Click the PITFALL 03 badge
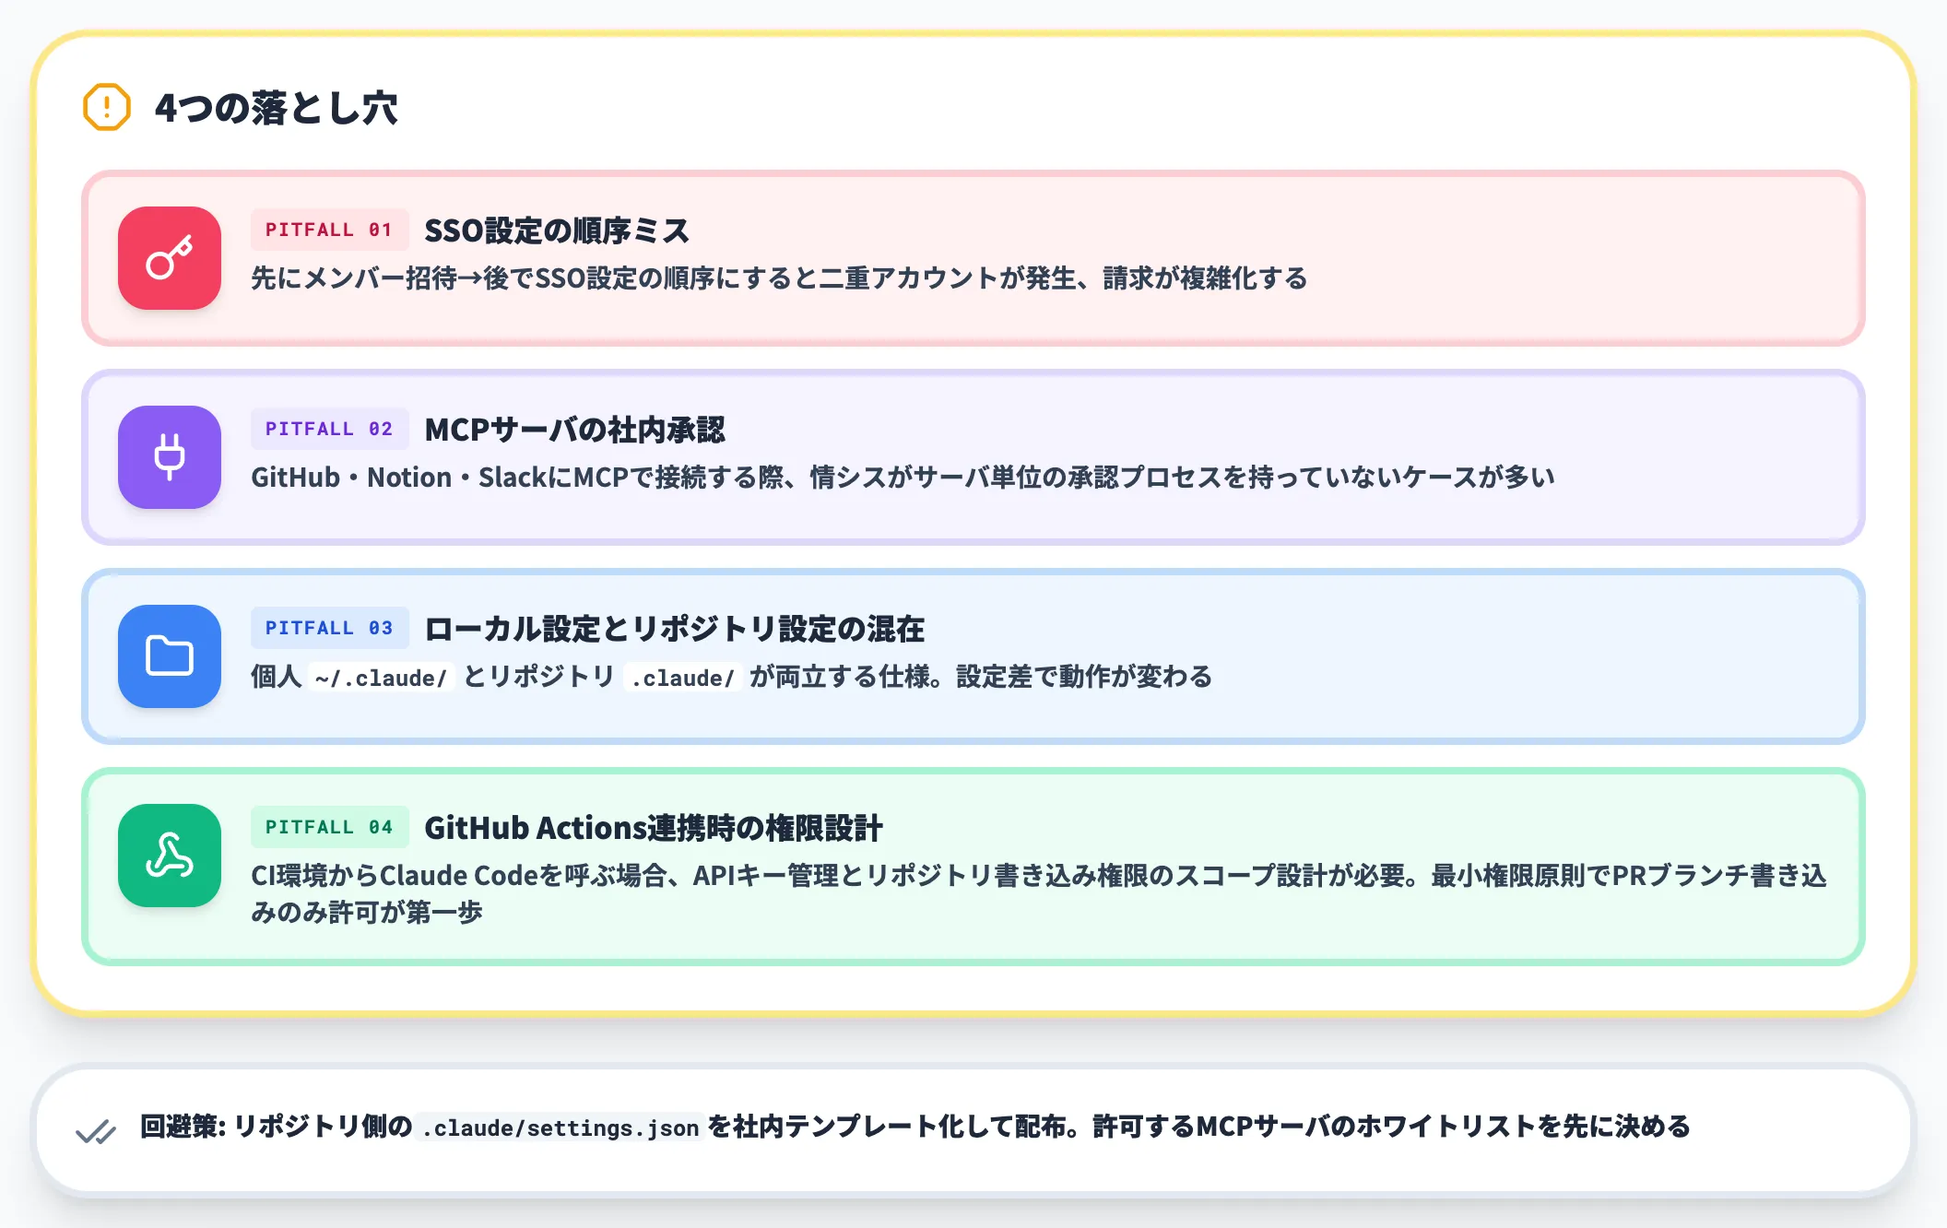 [x=329, y=628]
